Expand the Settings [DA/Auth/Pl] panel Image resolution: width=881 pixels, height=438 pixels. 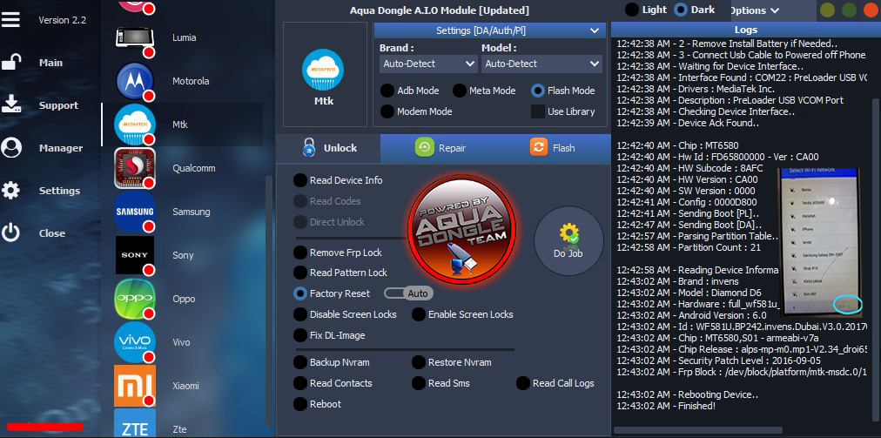tap(490, 30)
